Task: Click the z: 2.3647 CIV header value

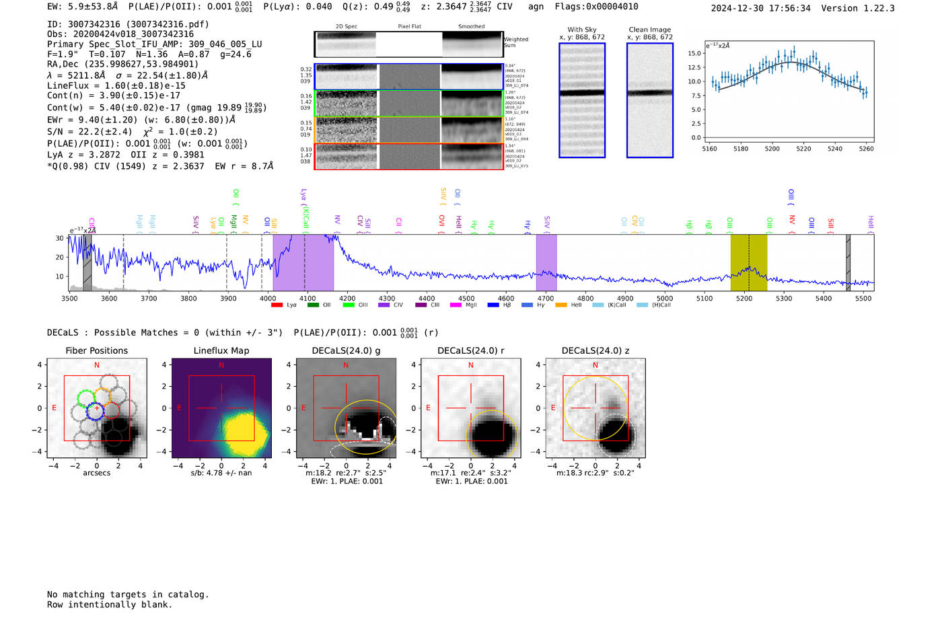Action: tap(466, 7)
